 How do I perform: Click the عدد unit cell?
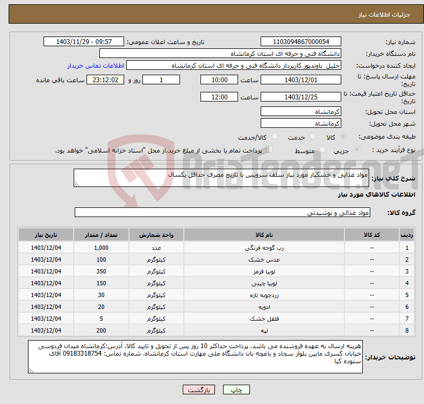tap(156, 248)
